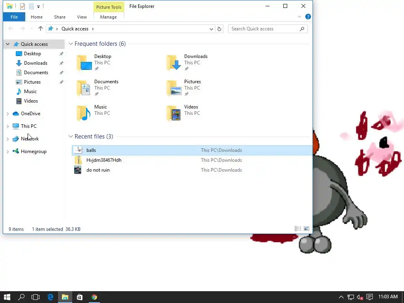Expand the Homegroup tree node
The height and width of the screenshot is (303, 404).
(8, 151)
